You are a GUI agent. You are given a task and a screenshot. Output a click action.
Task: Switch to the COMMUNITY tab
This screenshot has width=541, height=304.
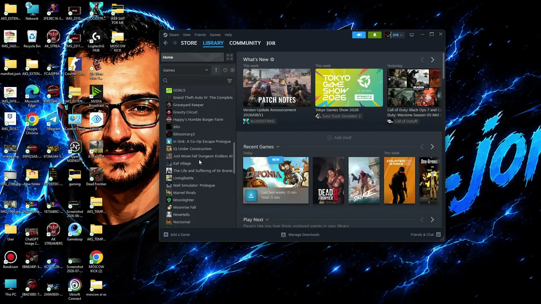[x=245, y=43]
